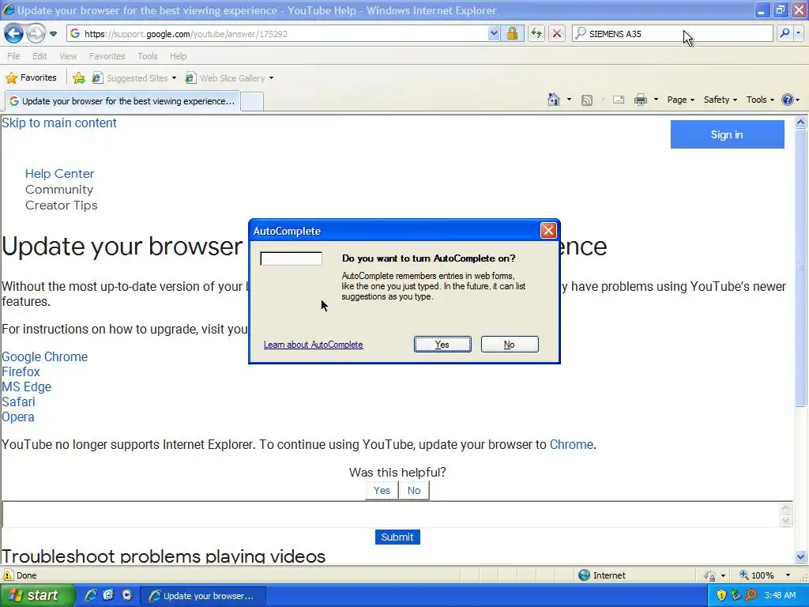Select the Update your browser tab

tap(122, 101)
